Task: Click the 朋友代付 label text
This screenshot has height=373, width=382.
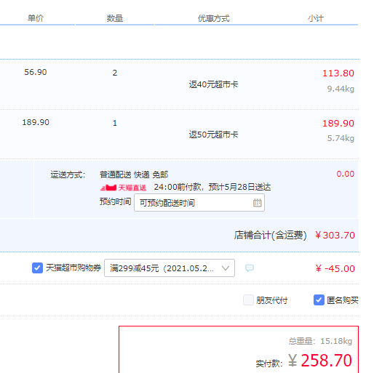Action: pos(272,300)
